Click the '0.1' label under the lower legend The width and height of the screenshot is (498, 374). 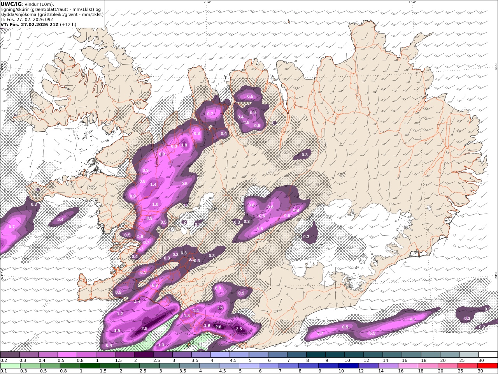[4, 371]
